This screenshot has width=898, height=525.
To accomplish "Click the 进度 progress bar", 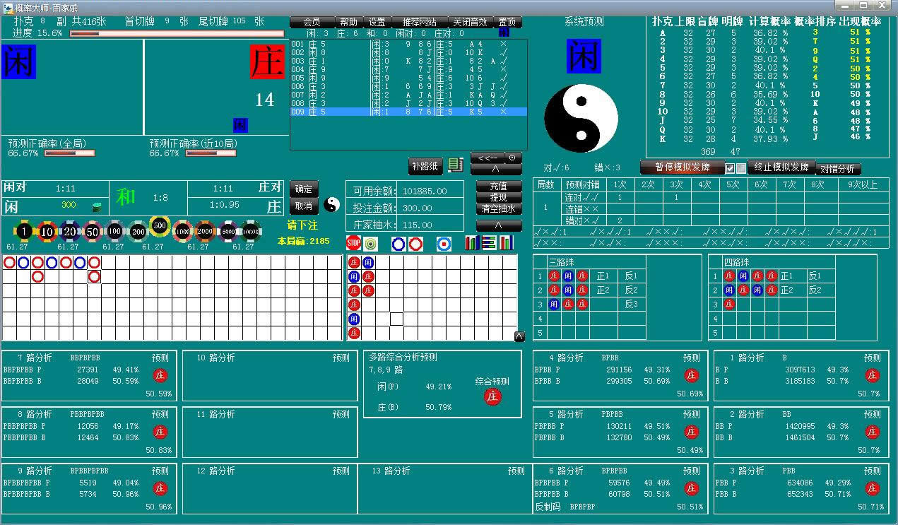I will (177, 33).
